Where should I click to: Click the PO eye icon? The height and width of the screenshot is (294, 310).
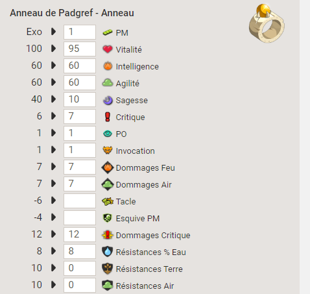click(108, 134)
